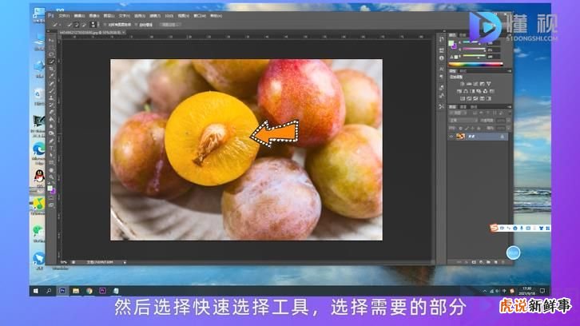Select the Move tool
580x326 pixels.
(x=51, y=40)
